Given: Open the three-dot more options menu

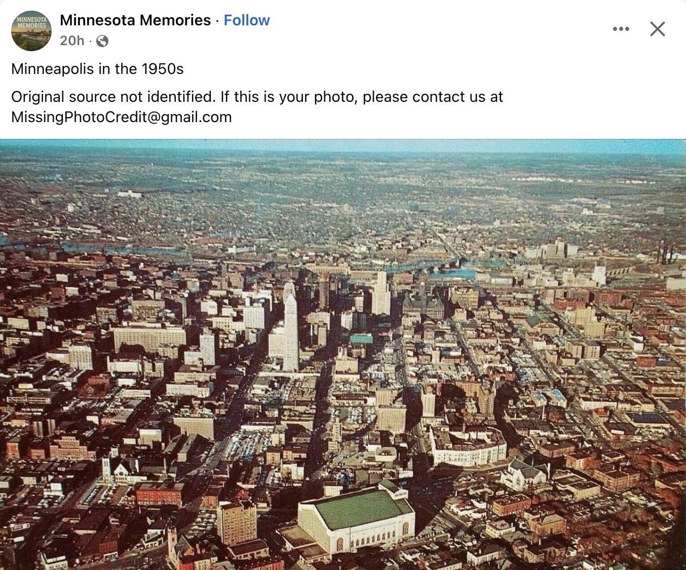Looking at the screenshot, I should tap(621, 29).
